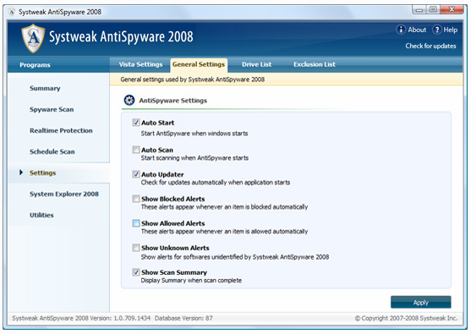The image size is (471, 334).
Task: Open Utilities in the sidebar
Action: (x=41, y=215)
